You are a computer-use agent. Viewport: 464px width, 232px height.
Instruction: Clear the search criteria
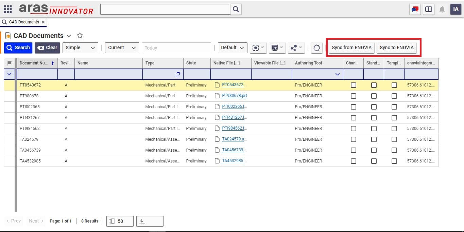tap(47, 48)
